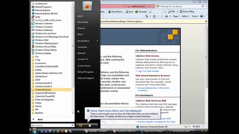Click the Log in to Web Access link
The width and height of the screenshot is (239, 134).
(148, 71)
